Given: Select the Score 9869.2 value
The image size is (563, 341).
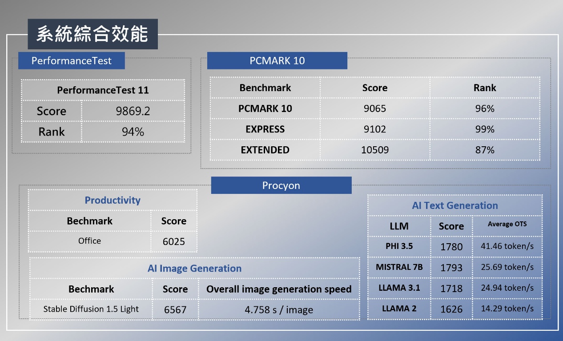Looking at the screenshot, I should coord(133,111).
